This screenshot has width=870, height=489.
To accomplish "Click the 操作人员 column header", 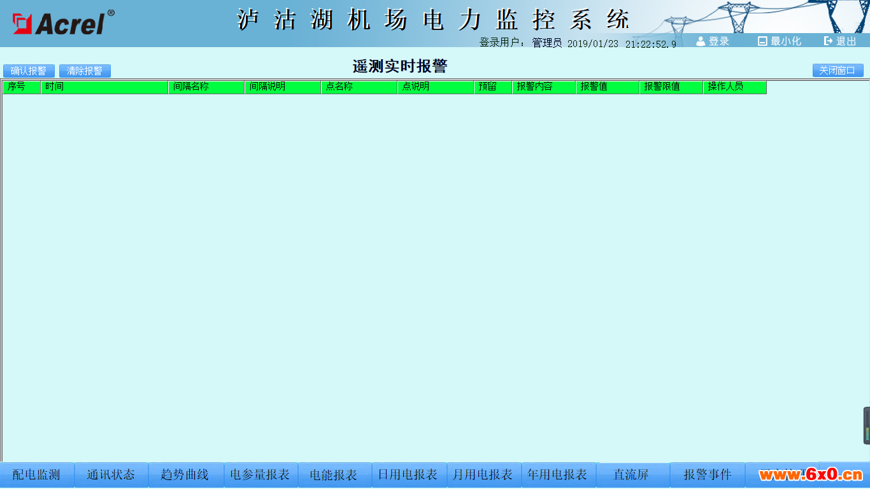I will (735, 87).
